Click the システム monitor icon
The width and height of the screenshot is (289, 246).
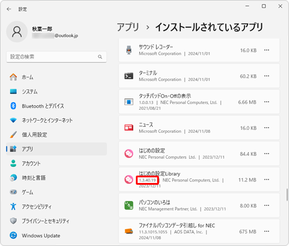pos(13,91)
